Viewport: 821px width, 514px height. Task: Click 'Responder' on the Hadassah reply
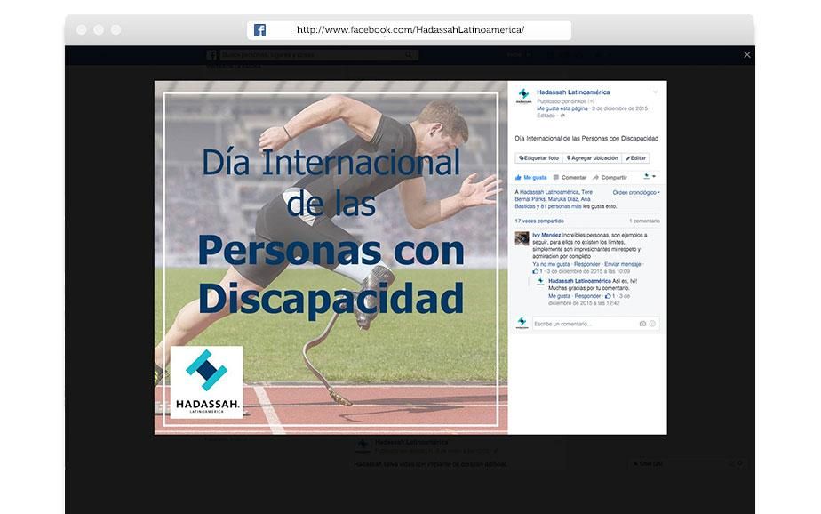(x=587, y=296)
